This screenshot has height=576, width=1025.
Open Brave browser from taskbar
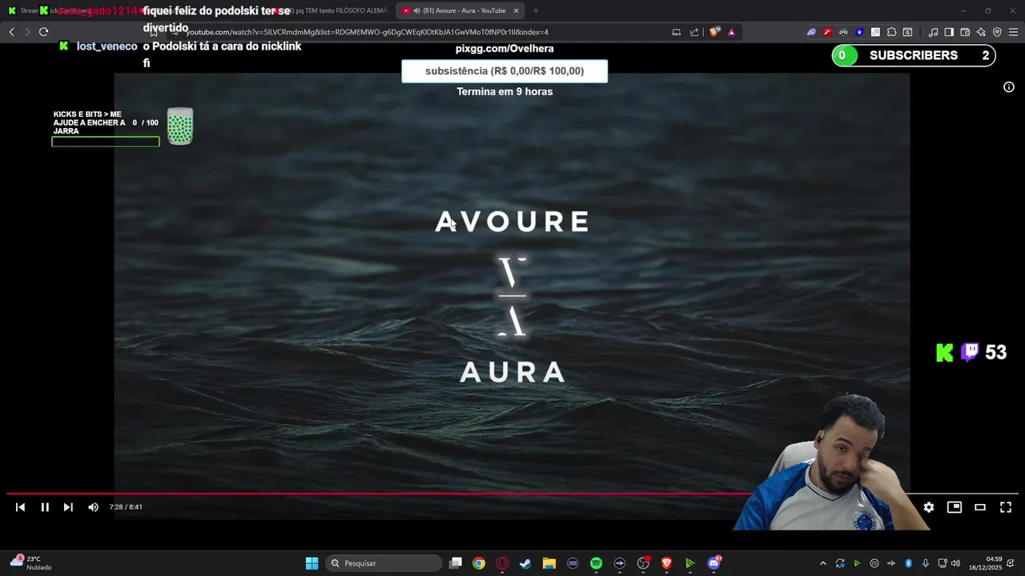click(x=666, y=563)
